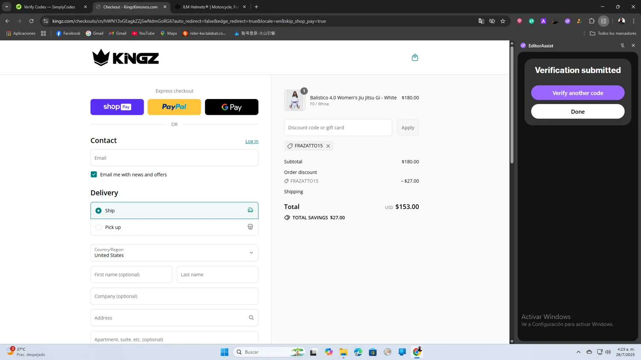The height and width of the screenshot is (360, 641).
Task: Focus the Email input field
Action: click(174, 158)
